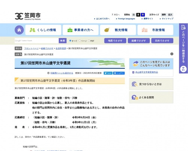The width and height of the screenshot is (188, 151).
Task: Open 生涯学習課 breadcrumb link
Action: (x=61, y=48)
